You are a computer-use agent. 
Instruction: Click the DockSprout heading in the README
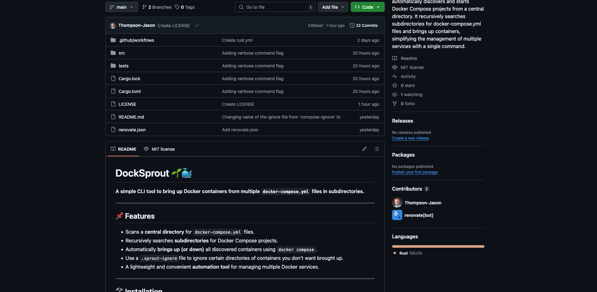pos(153,173)
